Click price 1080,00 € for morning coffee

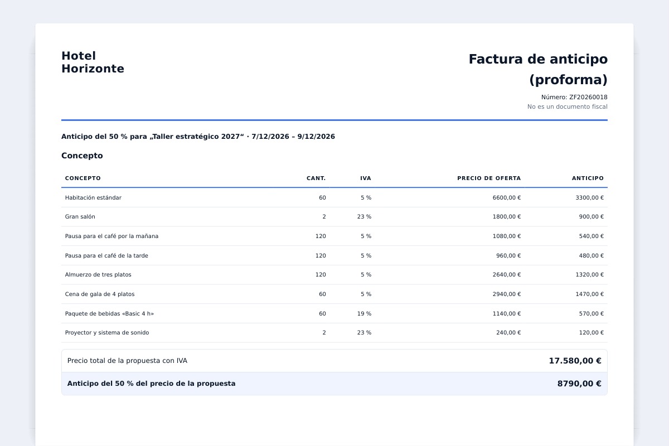click(507, 236)
